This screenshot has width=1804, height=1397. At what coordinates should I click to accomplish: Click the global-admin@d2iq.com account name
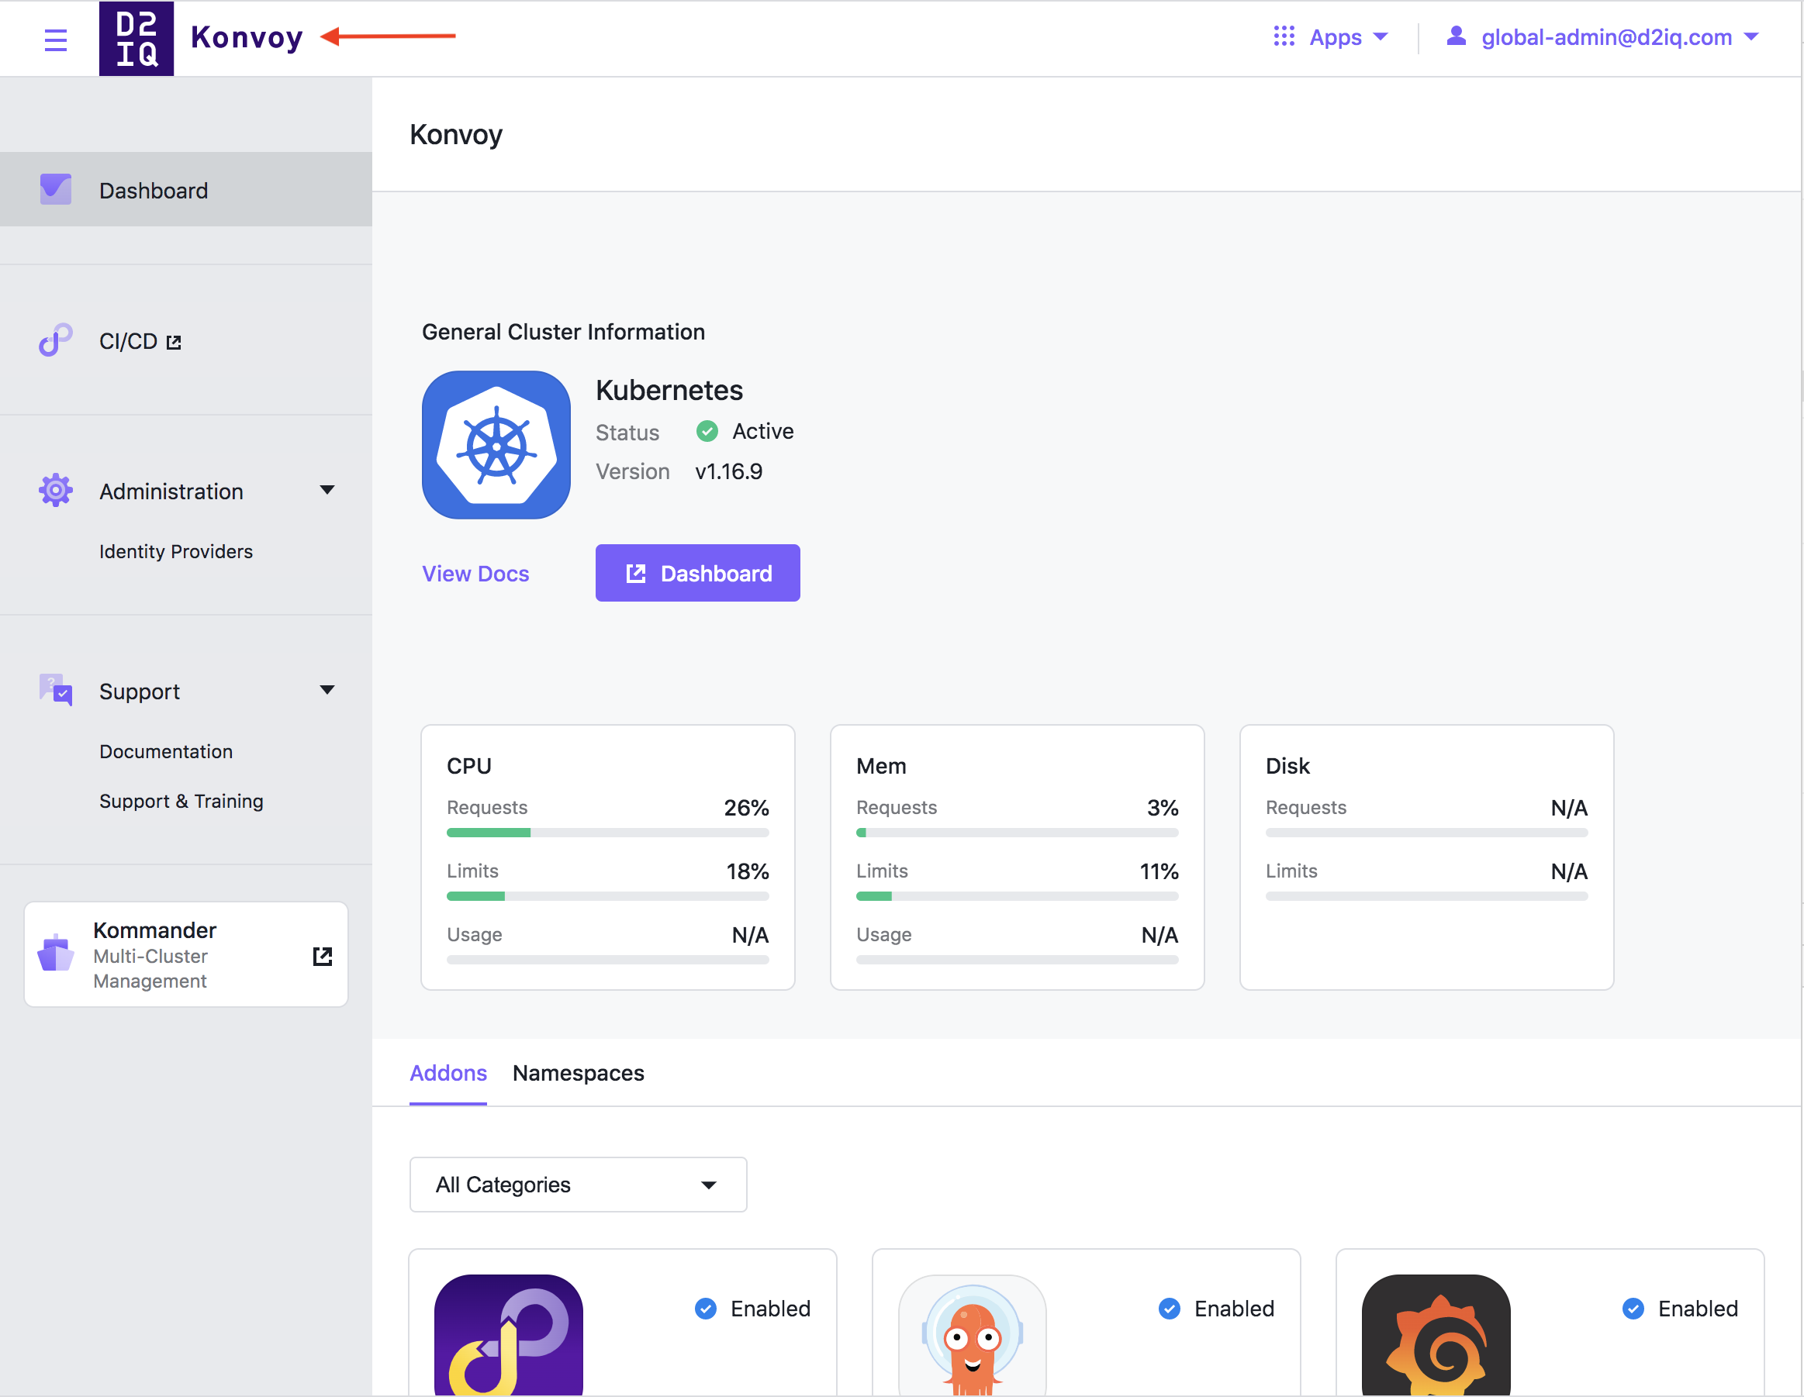(x=1606, y=37)
